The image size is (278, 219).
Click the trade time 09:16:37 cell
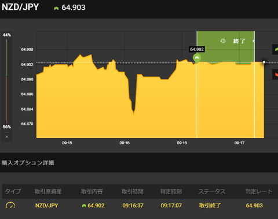(x=133, y=206)
